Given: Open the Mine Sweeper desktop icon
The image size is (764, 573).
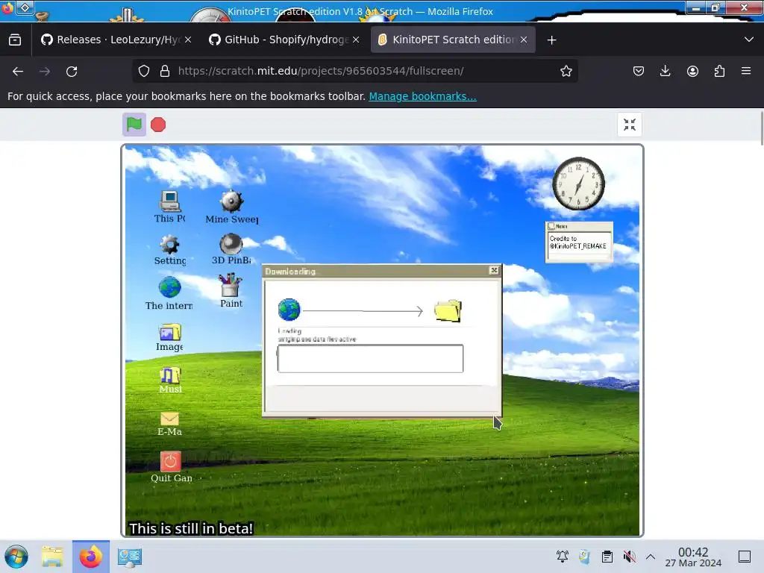Looking at the screenshot, I should coord(231,207).
